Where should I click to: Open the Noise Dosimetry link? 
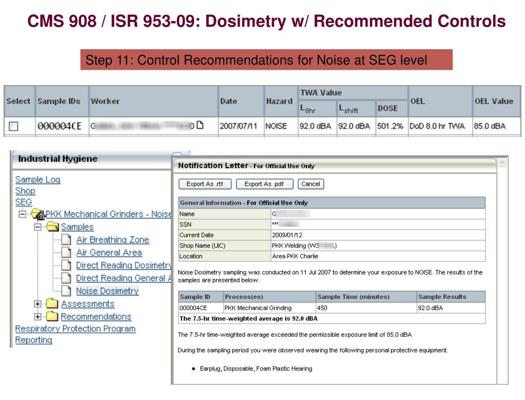pyautogui.click(x=107, y=291)
